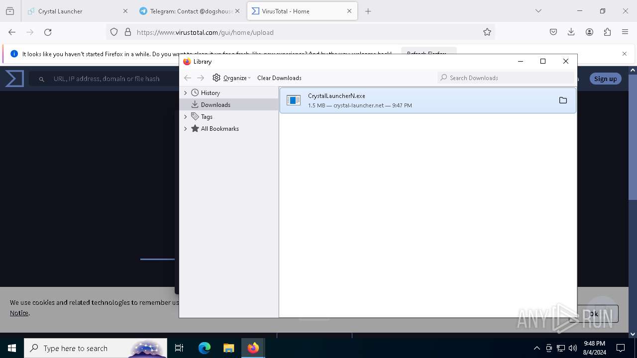Screen dimensions: 637x358
Task: Click Library forward arrow
Action: click(201, 78)
